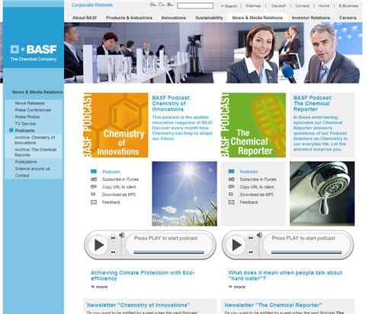Rewind The Chemical Reporter player

coord(251,252)
